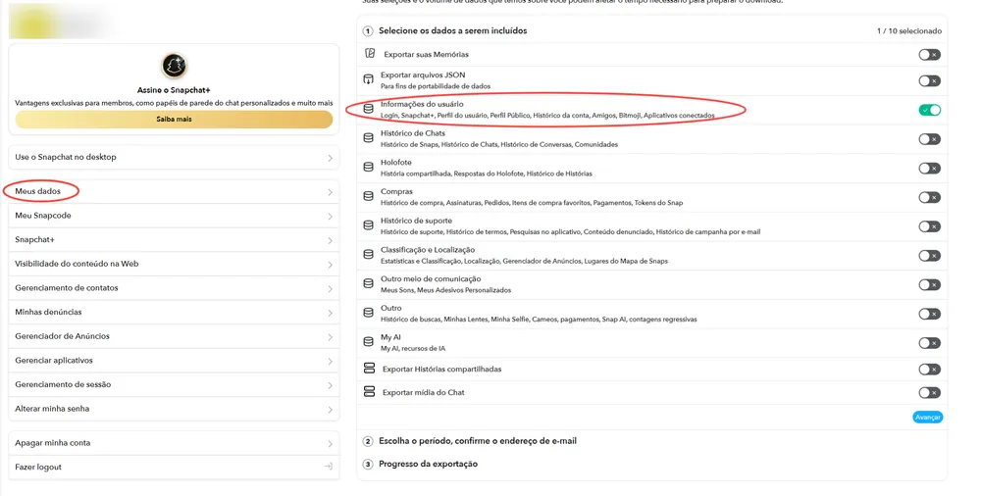Image resolution: width=981 pixels, height=496 pixels.
Task: Click the My AI database icon
Action: tap(369, 341)
